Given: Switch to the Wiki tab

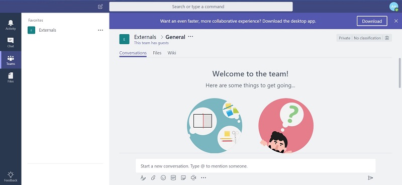Looking at the screenshot, I should [172, 53].
